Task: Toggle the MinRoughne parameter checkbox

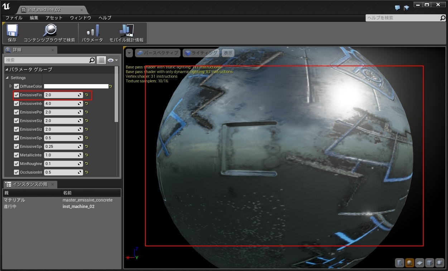Action: 16,164
